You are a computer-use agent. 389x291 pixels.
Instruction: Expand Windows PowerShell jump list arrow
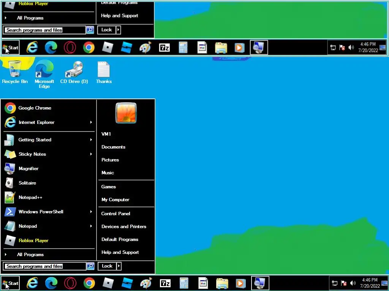[91, 211]
